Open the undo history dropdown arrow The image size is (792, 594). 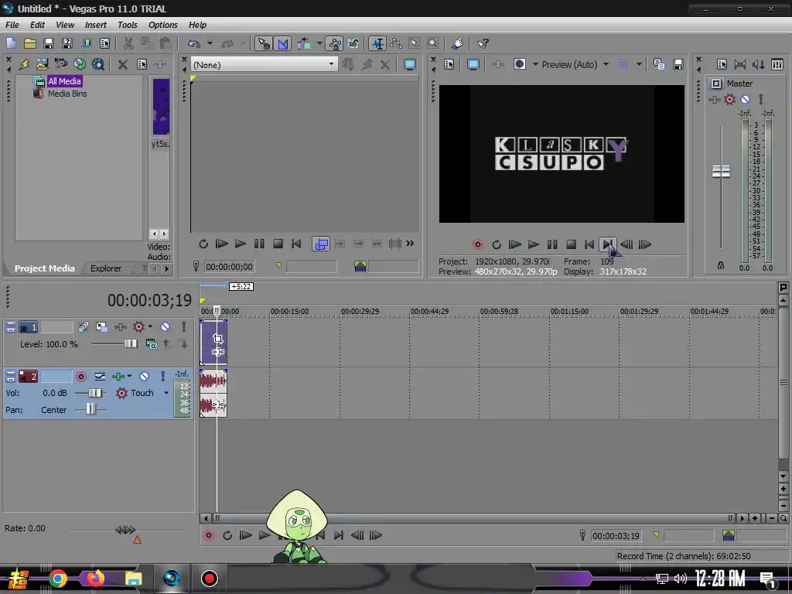point(210,43)
